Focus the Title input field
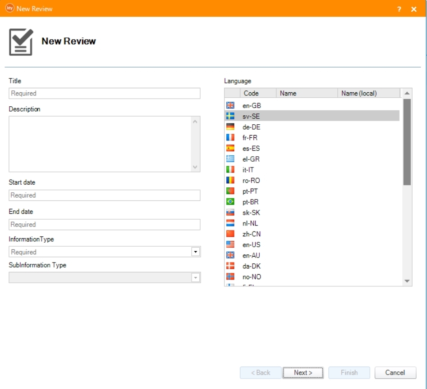Image resolution: width=427 pixels, height=389 pixels. click(x=104, y=93)
